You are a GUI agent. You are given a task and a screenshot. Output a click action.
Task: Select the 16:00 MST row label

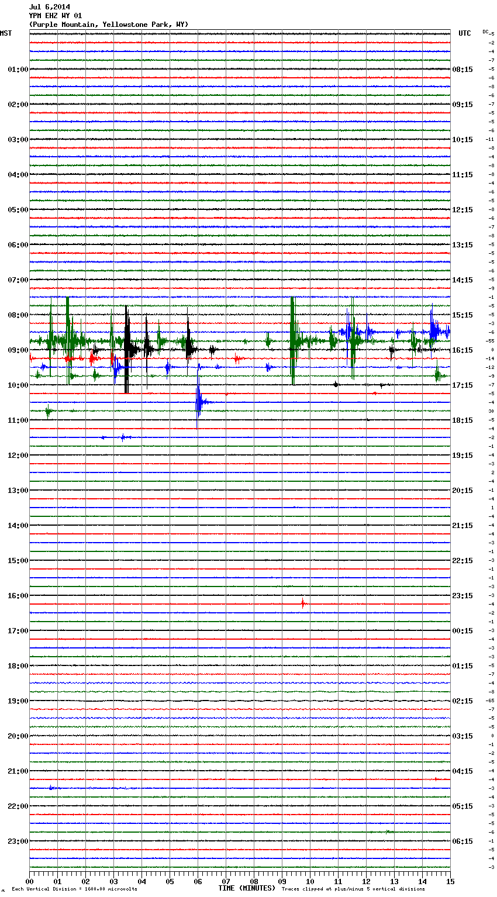click(x=18, y=596)
